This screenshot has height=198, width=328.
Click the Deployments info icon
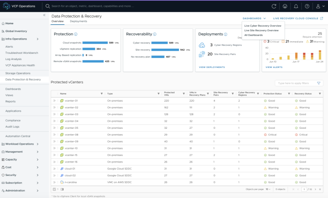pos(225,34)
